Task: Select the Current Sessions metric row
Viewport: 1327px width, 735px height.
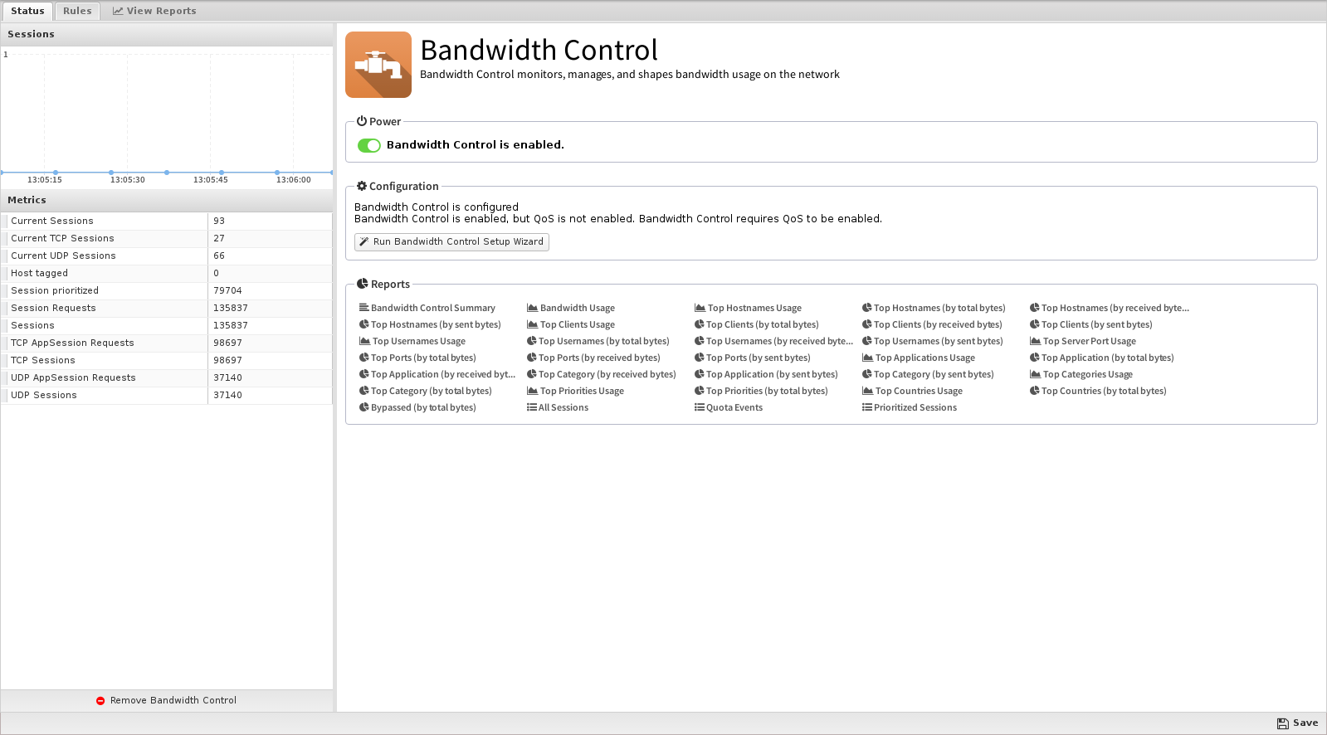Action: click(166, 221)
